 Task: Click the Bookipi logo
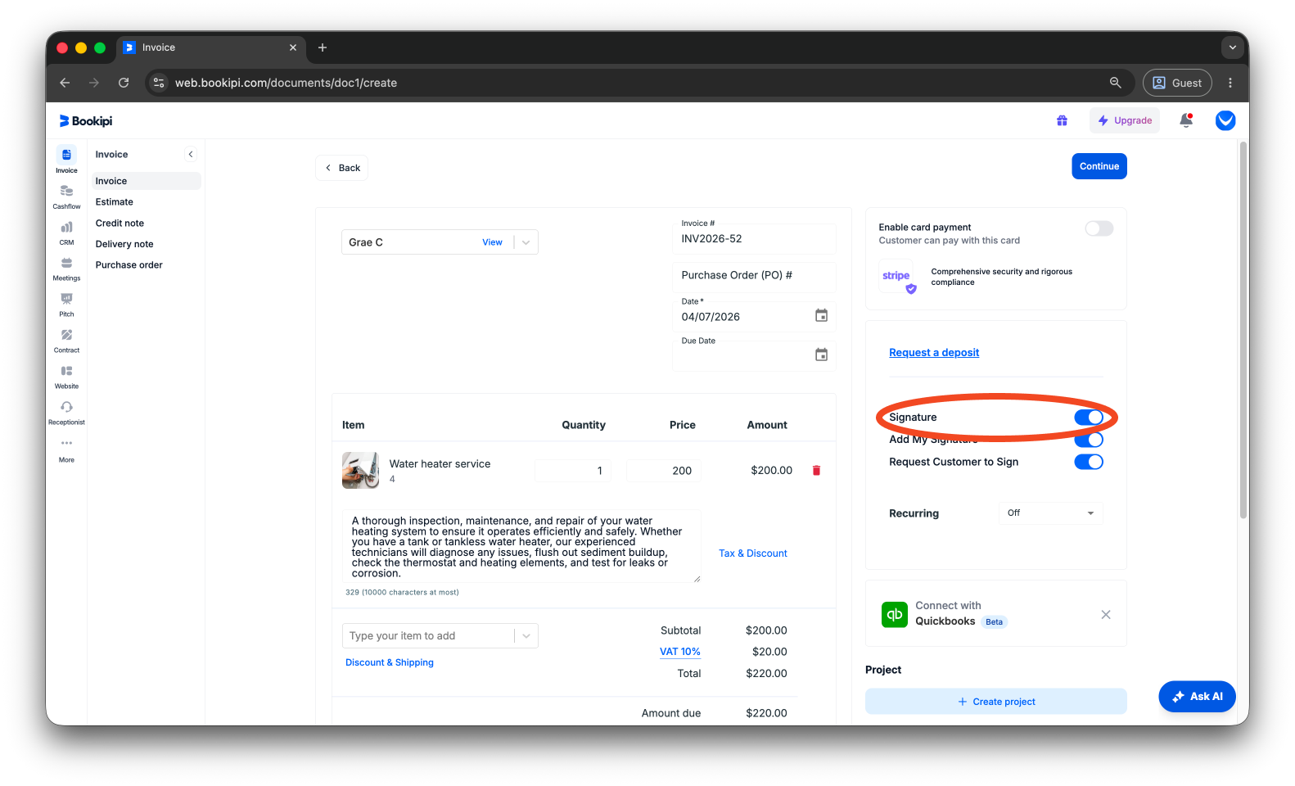(86, 121)
